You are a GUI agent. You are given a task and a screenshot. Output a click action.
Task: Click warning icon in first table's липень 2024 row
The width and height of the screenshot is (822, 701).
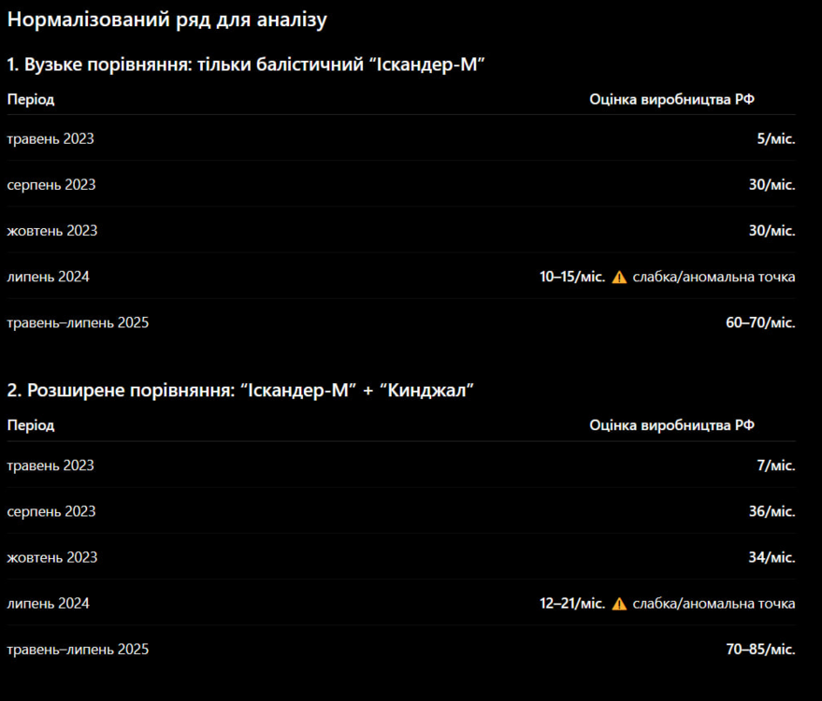pos(619,277)
